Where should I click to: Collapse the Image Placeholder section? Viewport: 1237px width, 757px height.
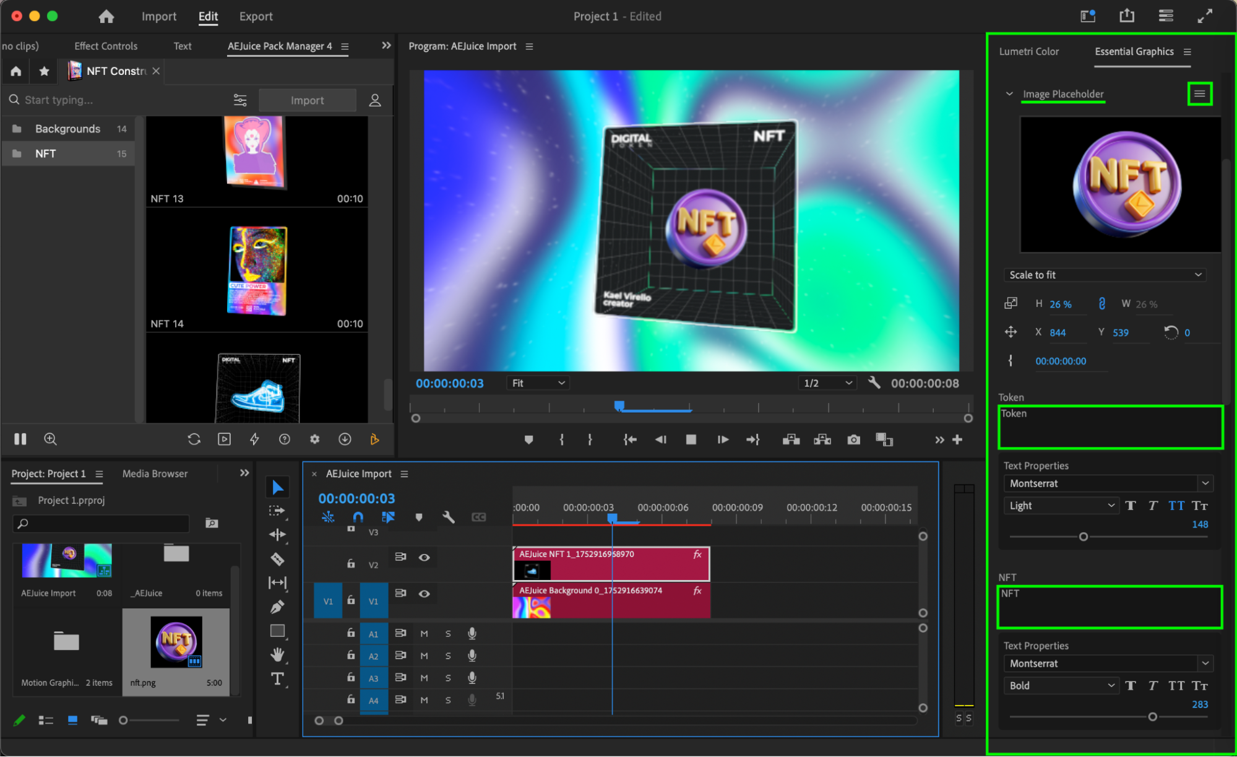tap(1009, 94)
